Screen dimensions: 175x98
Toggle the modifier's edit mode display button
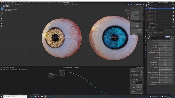pos(166,37)
